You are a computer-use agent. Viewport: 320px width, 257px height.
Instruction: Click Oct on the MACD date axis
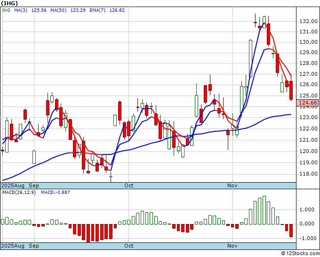point(129,246)
